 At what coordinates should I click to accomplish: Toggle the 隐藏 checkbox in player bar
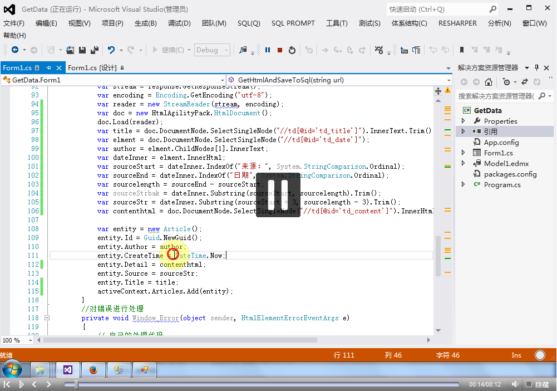[530, 384]
